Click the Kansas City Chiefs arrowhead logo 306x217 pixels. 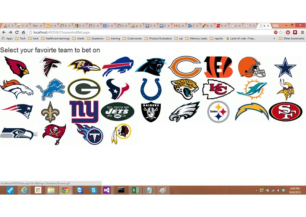(x=218, y=89)
